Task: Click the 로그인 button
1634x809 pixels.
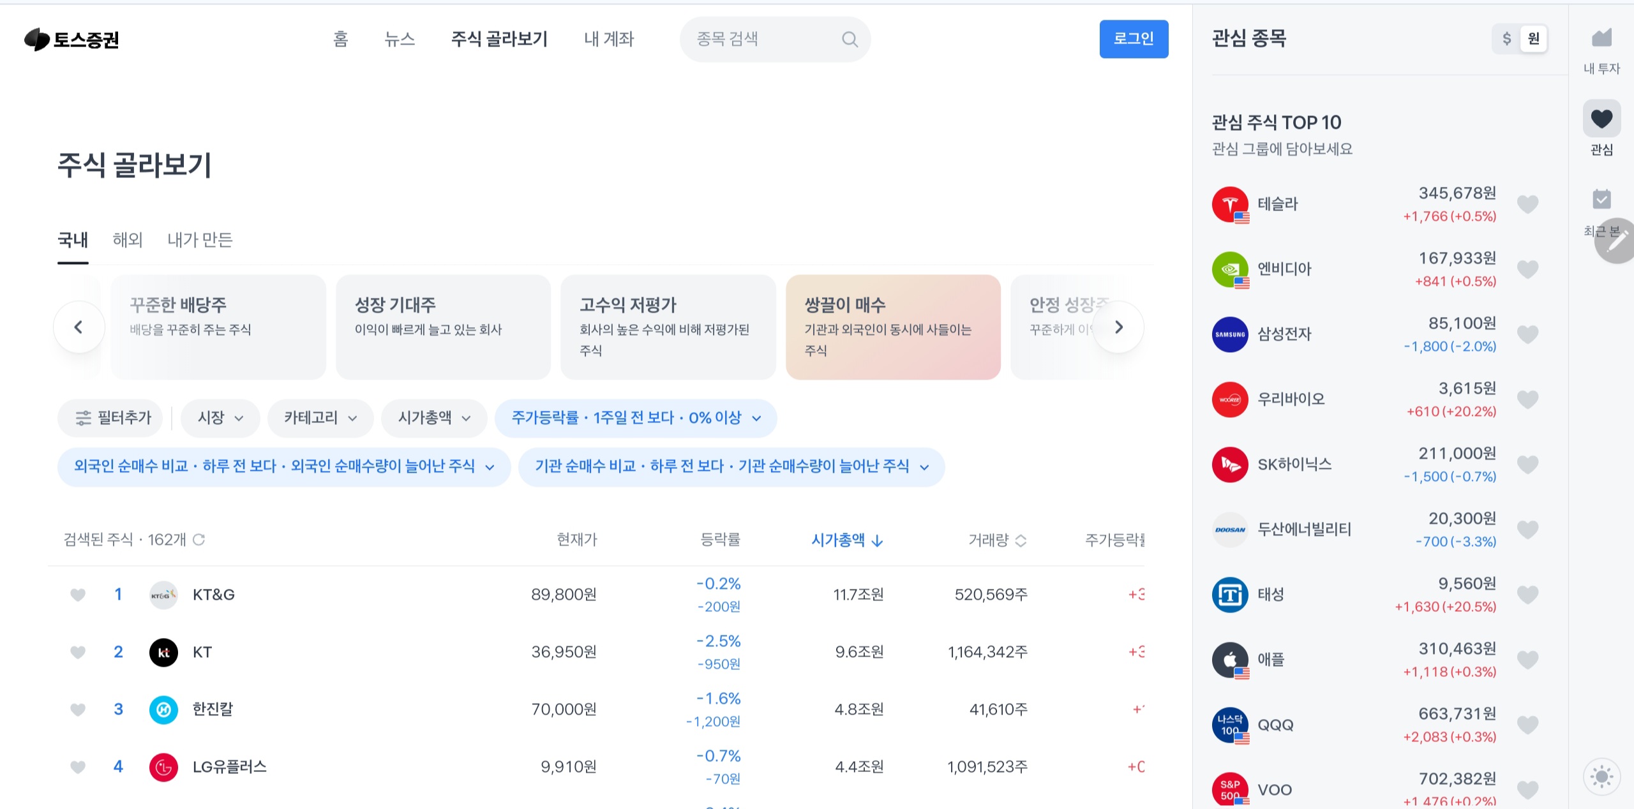Action: click(x=1134, y=39)
